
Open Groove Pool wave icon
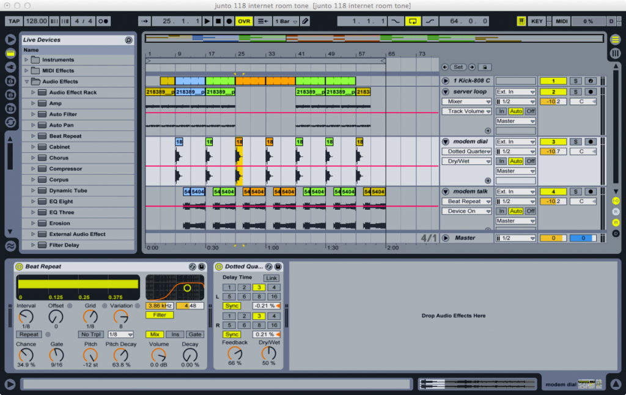10,246
